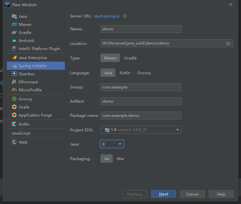Click the IntelliJ Platform Plugin icon
This screenshot has width=241, height=204.
(x=14, y=48)
